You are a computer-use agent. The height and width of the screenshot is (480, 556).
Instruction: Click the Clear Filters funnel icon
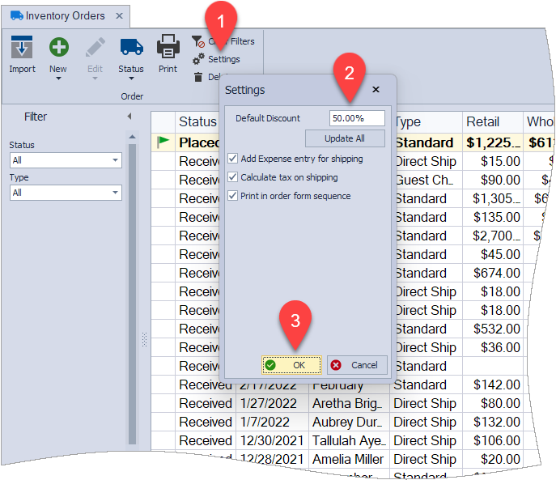198,41
